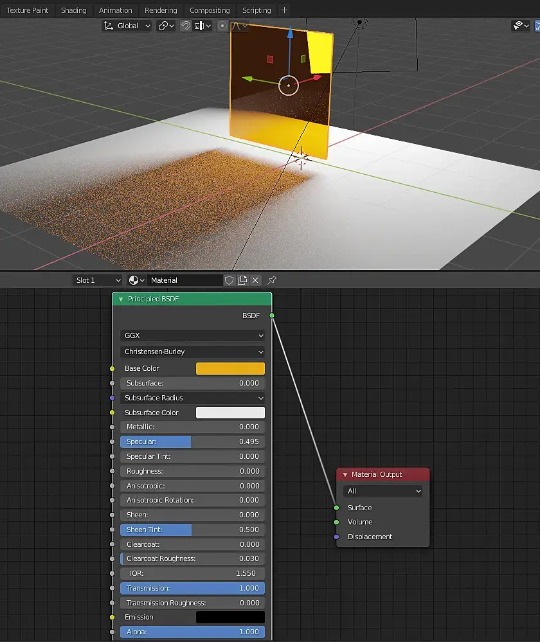This screenshot has height=642, width=540.
Task: Open GGX distribution dropdown
Action: click(x=192, y=335)
